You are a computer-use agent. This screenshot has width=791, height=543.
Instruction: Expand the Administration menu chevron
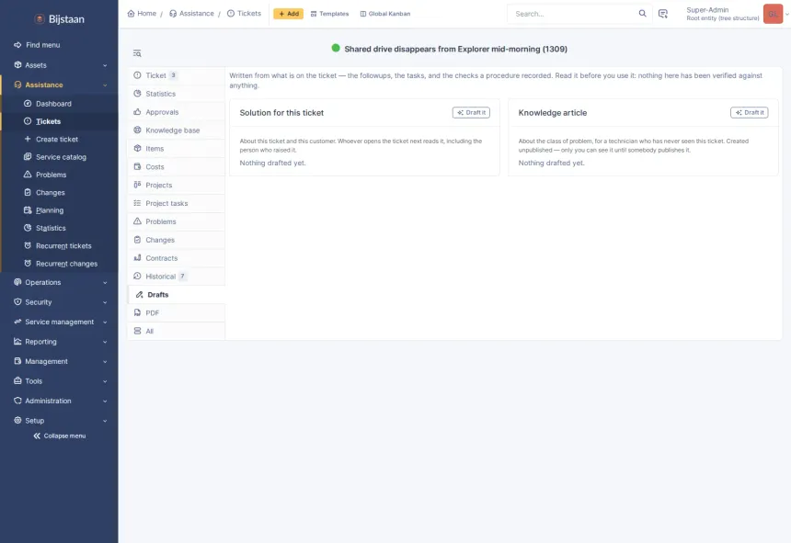tap(105, 401)
